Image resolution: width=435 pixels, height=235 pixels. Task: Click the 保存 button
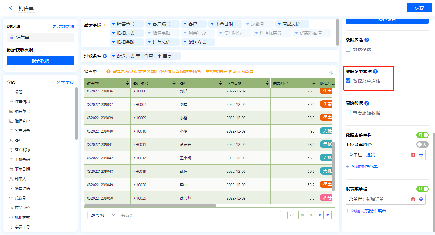[x=419, y=8]
